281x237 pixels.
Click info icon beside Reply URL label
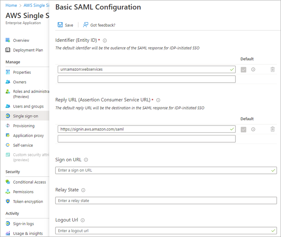tap(158, 100)
